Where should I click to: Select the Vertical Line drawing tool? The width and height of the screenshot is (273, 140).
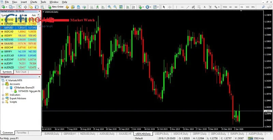[176, 7]
